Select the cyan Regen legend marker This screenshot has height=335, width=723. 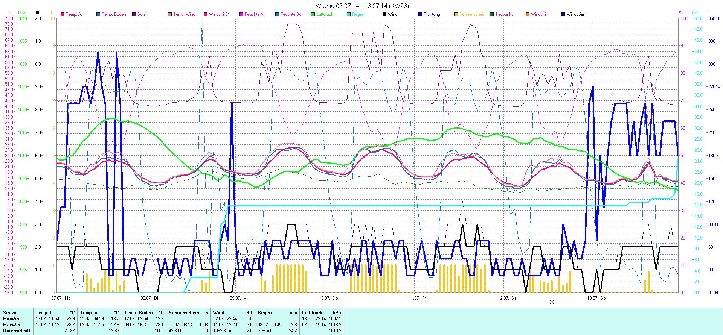pos(349,14)
